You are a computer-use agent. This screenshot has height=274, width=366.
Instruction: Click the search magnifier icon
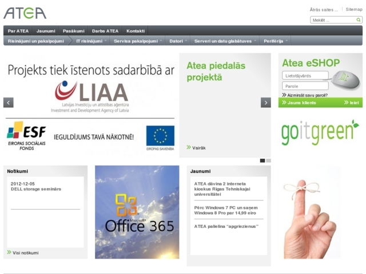pos(359,20)
